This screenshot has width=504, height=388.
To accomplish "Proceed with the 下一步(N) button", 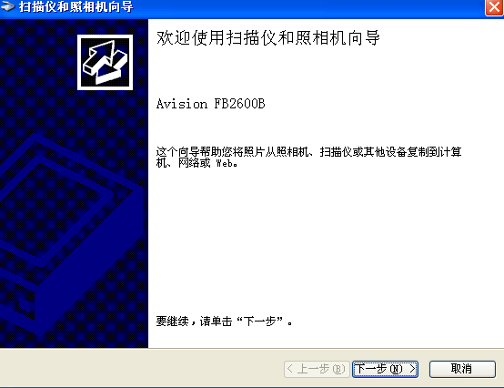I will [x=385, y=369].
